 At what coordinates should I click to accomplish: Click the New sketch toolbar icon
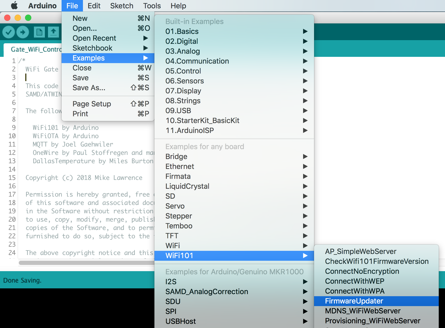pyautogui.click(x=39, y=32)
